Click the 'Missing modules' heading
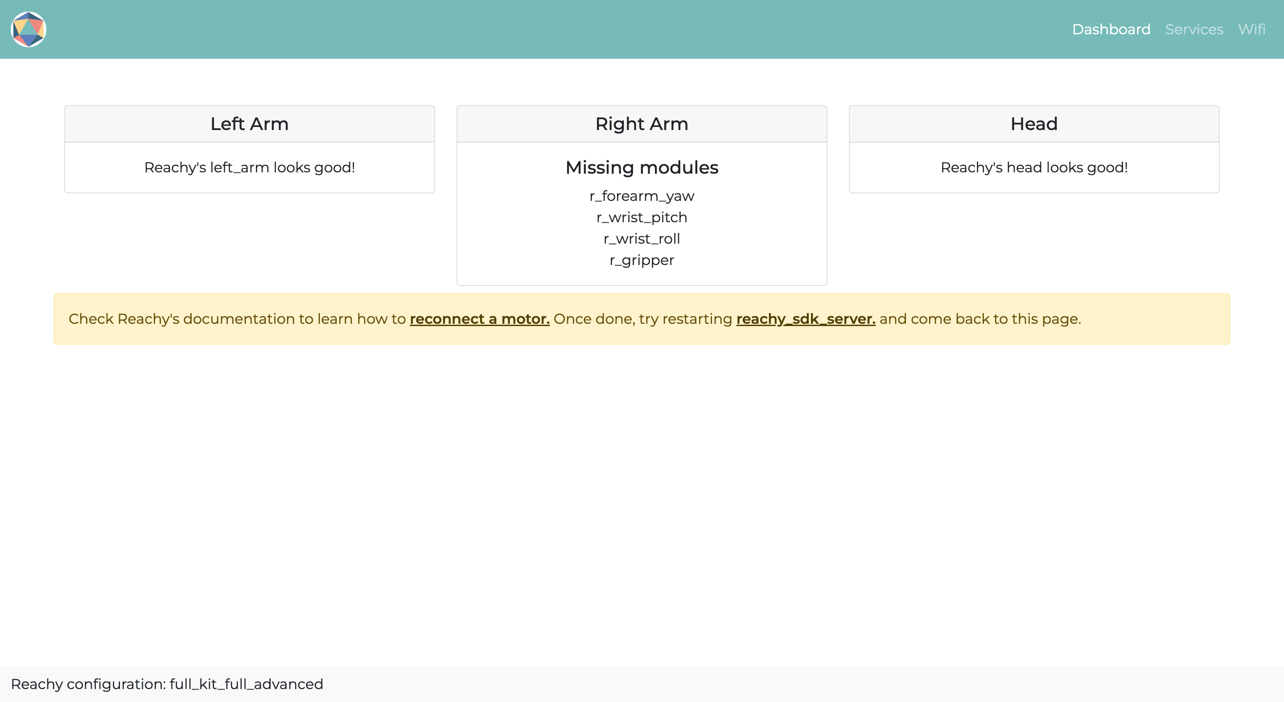 [x=642, y=168]
